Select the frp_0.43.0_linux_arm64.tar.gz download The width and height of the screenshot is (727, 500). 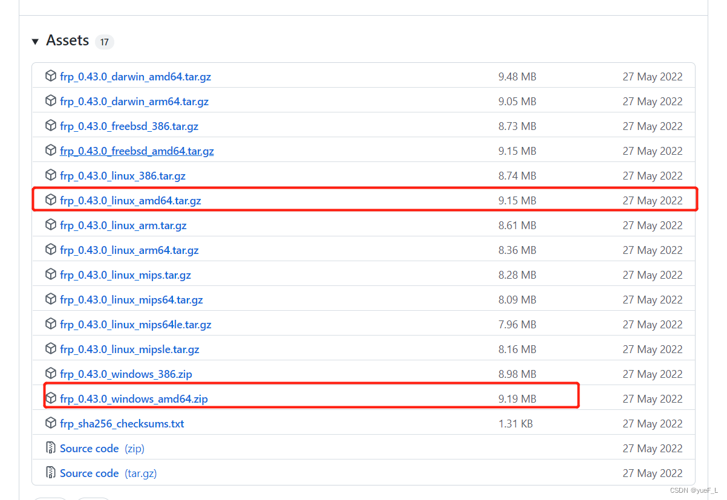(129, 250)
